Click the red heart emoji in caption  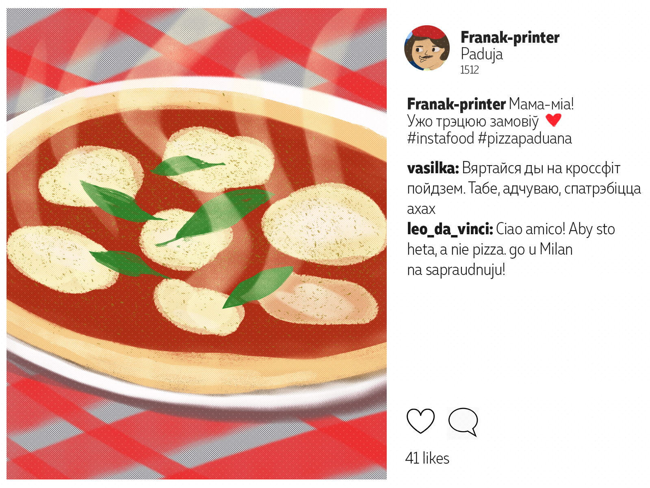553,120
